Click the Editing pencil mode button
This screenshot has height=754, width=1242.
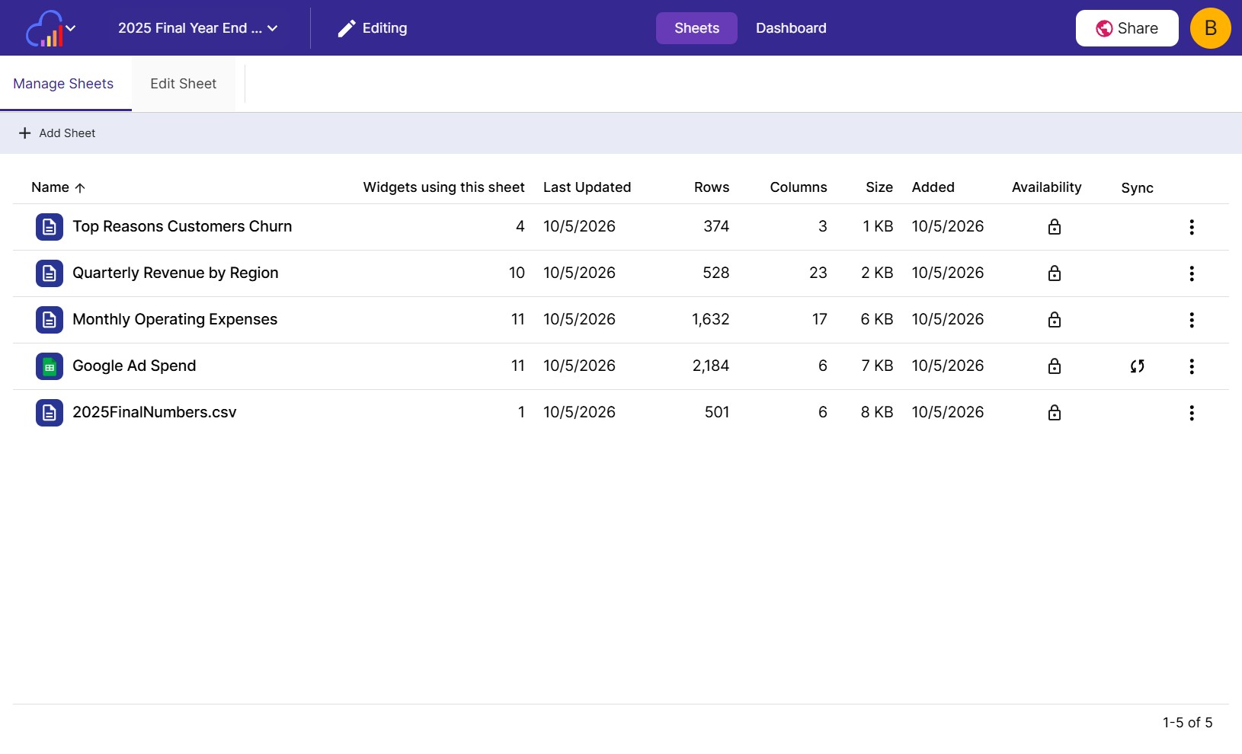click(x=373, y=28)
